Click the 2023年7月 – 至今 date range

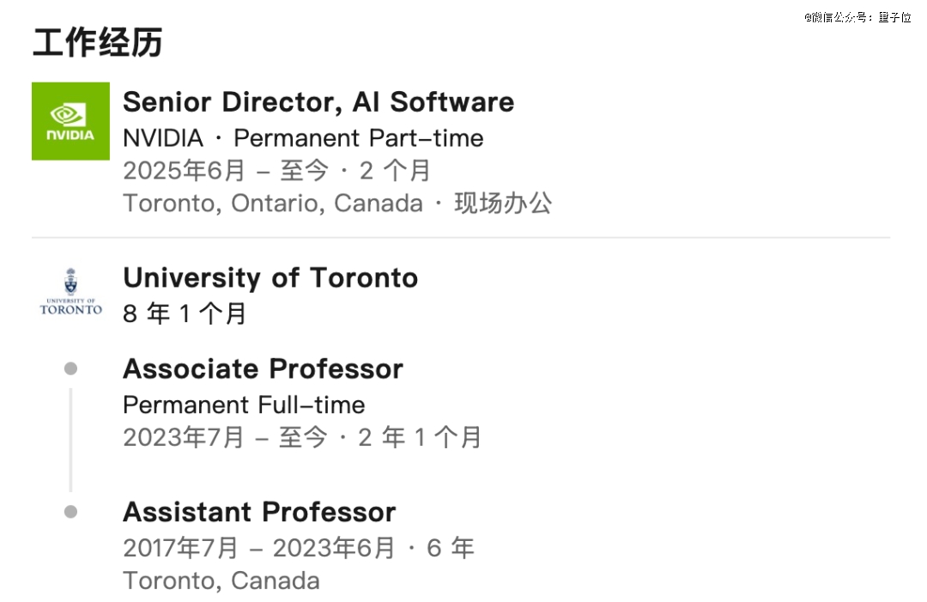[225, 438]
